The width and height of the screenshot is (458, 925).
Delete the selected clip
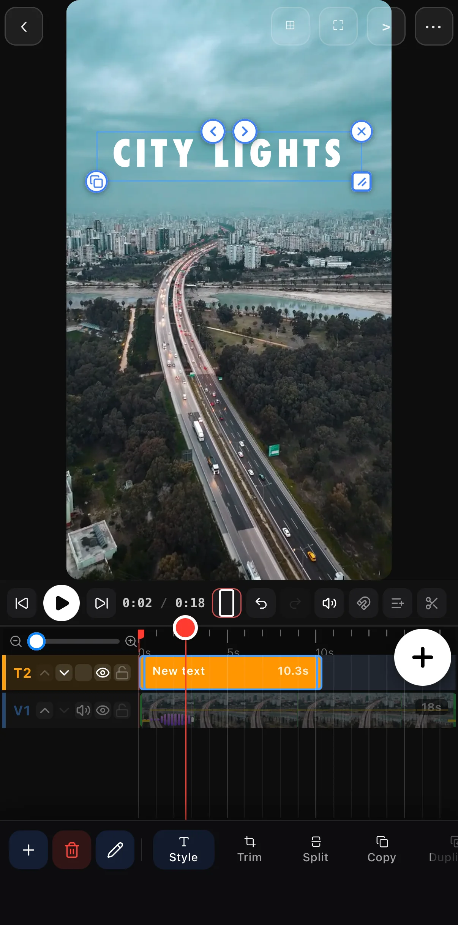pos(72,850)
